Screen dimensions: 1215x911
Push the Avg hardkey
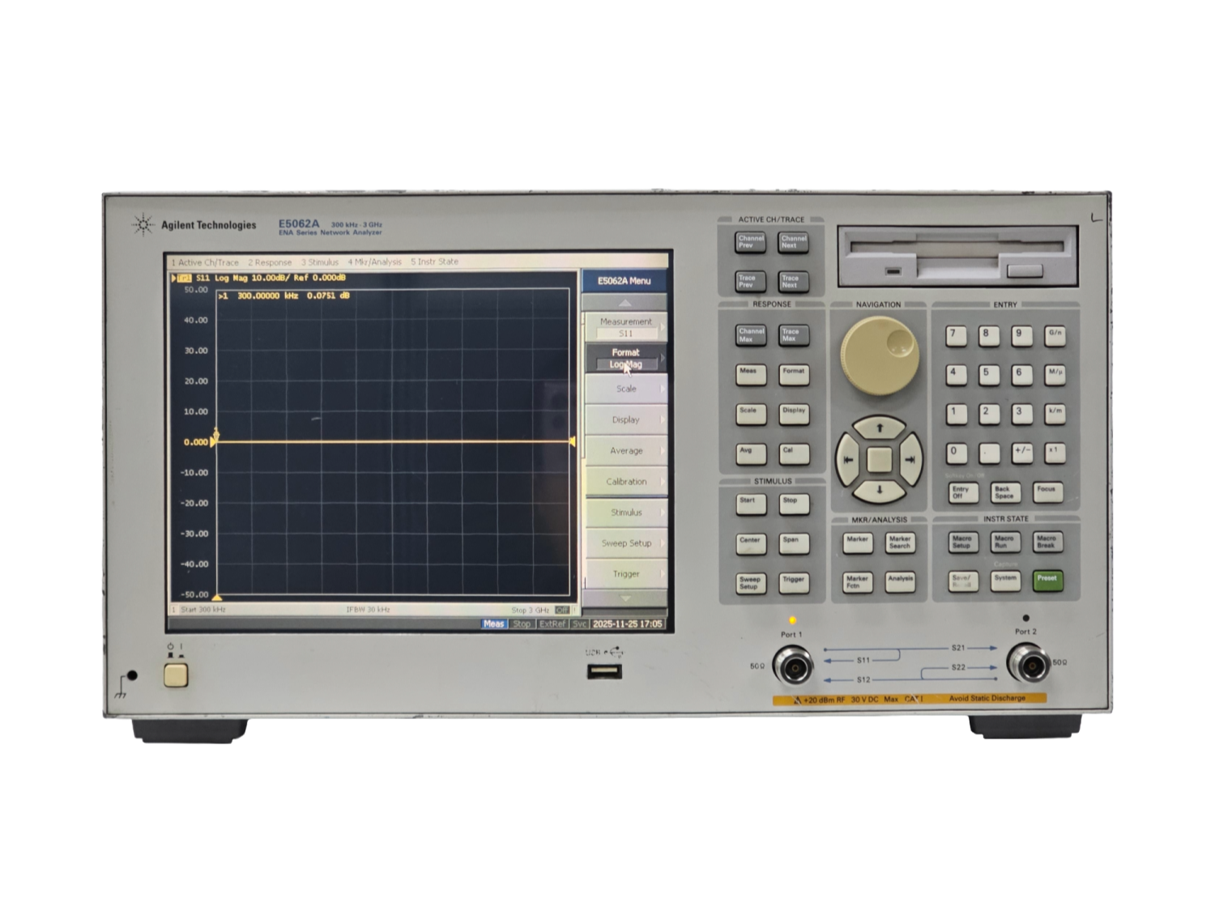click(x=751, y=453)
